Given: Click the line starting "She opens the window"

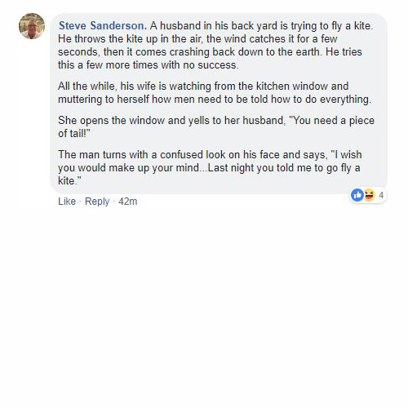Looking at the screenshot, I should [x=216, y=121].
